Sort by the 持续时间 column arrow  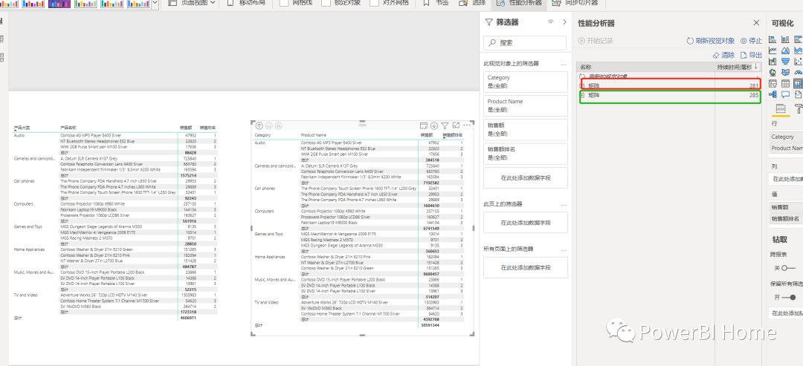click(756, 67)
